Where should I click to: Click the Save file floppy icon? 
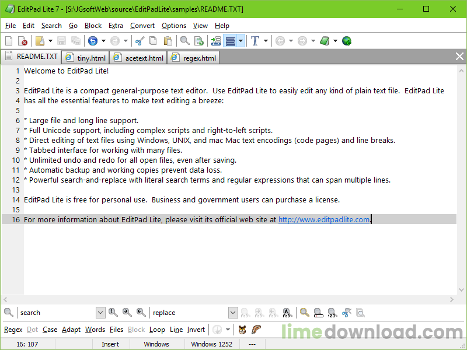(62, 41)
